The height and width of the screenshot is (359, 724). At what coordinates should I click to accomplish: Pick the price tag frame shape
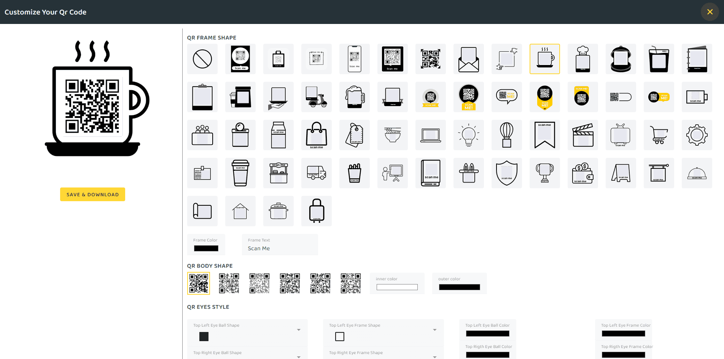355,135
